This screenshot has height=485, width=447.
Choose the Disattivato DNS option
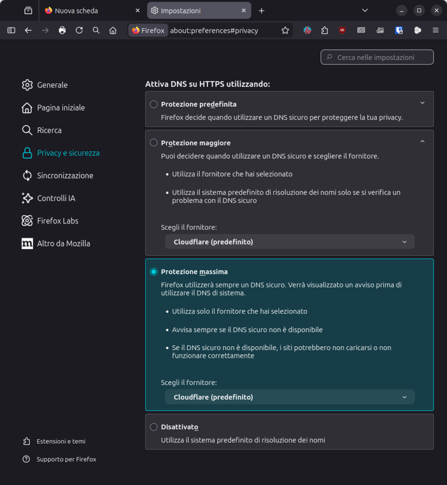pyautogui.click(x=153, y=427)
